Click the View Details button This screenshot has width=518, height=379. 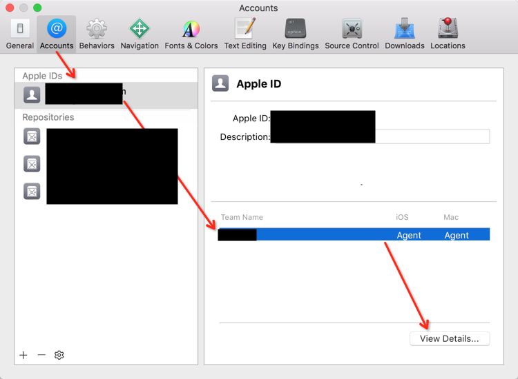(450, 338)
